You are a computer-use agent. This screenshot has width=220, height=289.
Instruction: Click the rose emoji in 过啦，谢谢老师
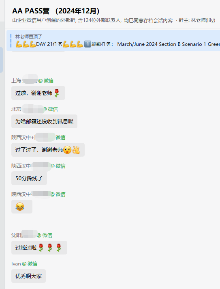[x=57, y=93]
